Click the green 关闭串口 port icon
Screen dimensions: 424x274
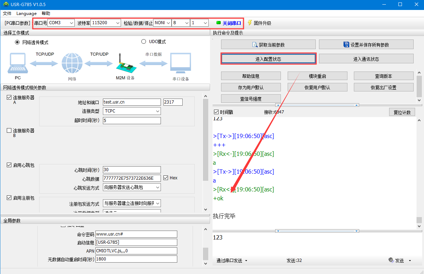coord(219,23)
